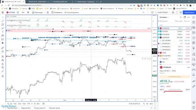Set chart range to YTD
Viewport: 196px width, 110px height.
(x=28, y=104)
